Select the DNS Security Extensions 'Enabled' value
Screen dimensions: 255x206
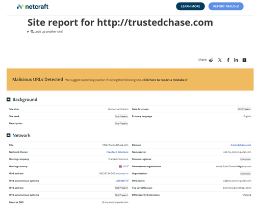pyautogui.click(x=247, y=195)
